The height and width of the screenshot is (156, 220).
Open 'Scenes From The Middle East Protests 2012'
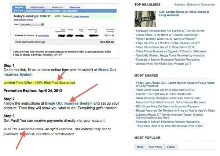[164, 64]
